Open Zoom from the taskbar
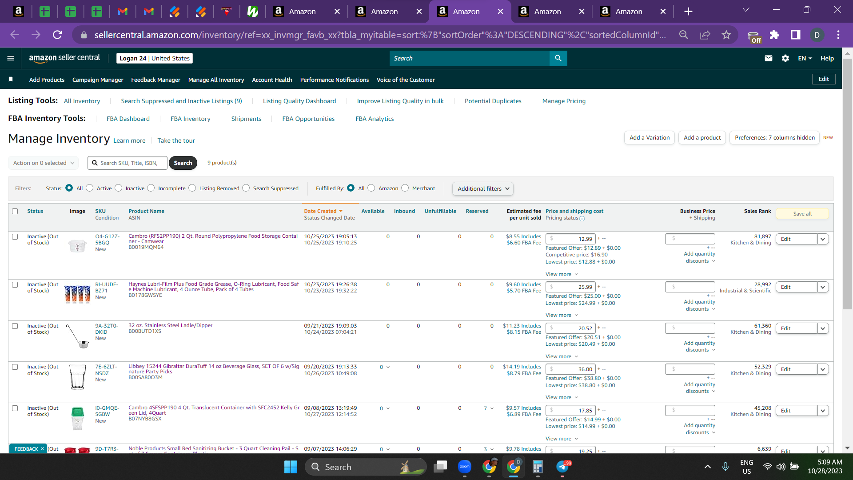This screenshot has width=853, height=480. coord(465,467)
